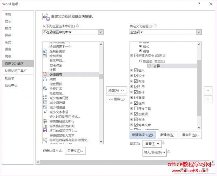Click the 将当前框架另存为 save icon
This screenshot has width=217, height=176.
click(45, 130)
